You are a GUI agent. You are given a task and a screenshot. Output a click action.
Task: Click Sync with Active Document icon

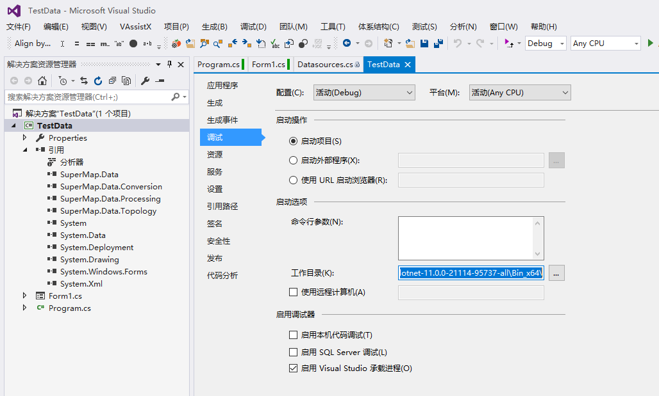(84, 81)
